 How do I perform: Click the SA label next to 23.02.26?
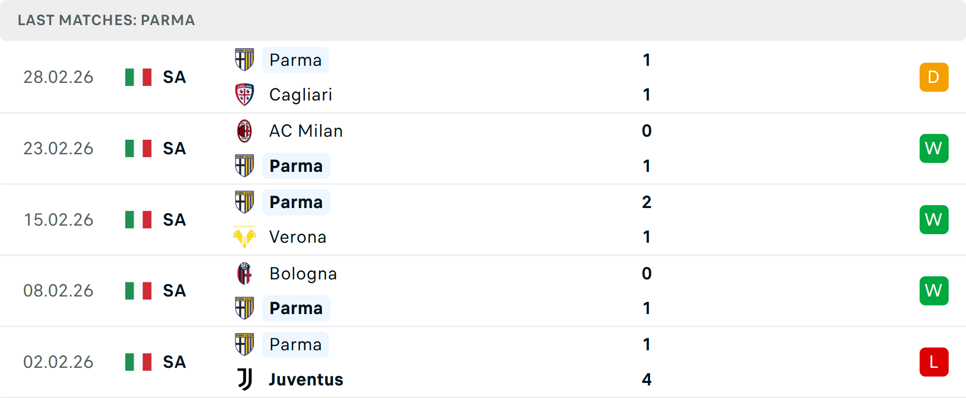pos(174,148)
